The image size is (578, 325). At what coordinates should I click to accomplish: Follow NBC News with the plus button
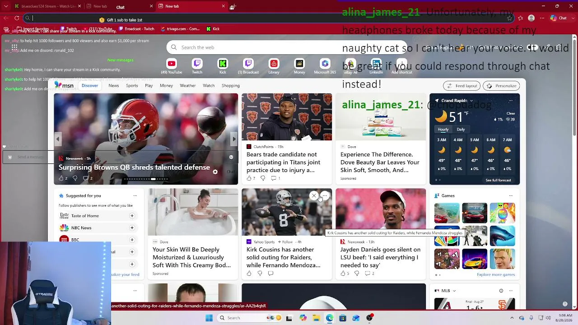pyautogui.click(x=132, y=228)
